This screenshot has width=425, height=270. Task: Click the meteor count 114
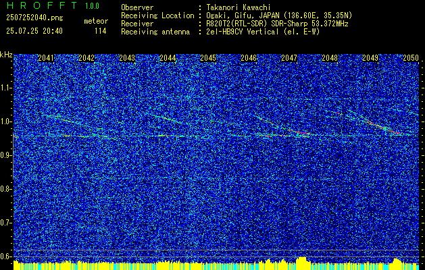(x=100, y=31)
